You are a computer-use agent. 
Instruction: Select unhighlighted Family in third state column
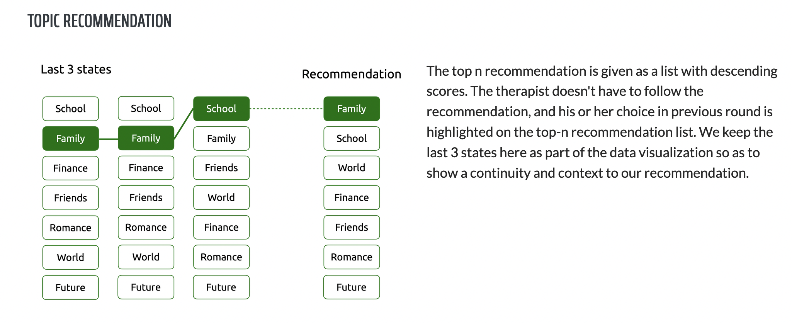click(x=221, y=138)
